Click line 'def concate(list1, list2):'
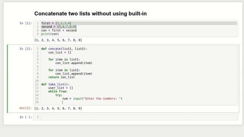 point(64,49)
